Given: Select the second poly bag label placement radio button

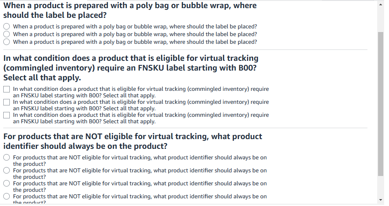Looking at the screenshot, I should click(7, 34).
